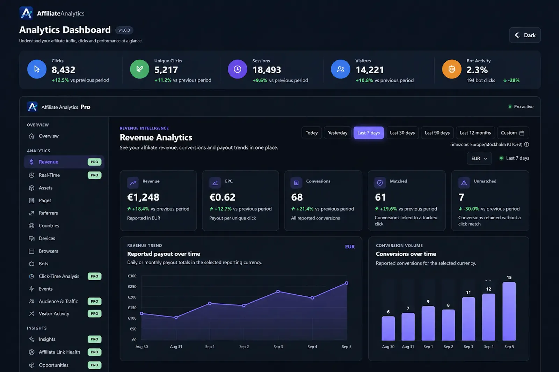Click the Unmatched warning triangle icon
The image size is (559, 372).
464,183
